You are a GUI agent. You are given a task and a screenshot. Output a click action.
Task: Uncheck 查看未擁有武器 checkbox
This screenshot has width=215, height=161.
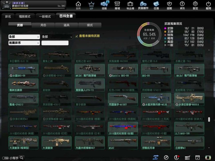[76, 36]
